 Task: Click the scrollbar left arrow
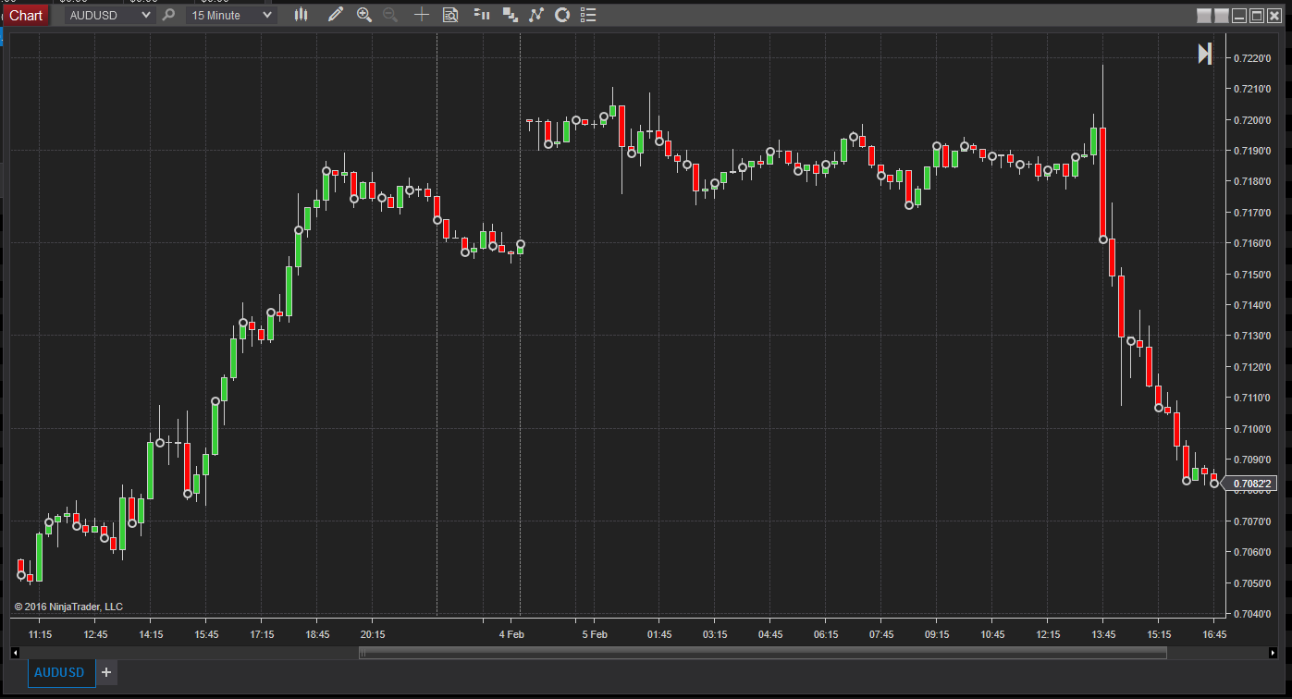tap(15, 653)
